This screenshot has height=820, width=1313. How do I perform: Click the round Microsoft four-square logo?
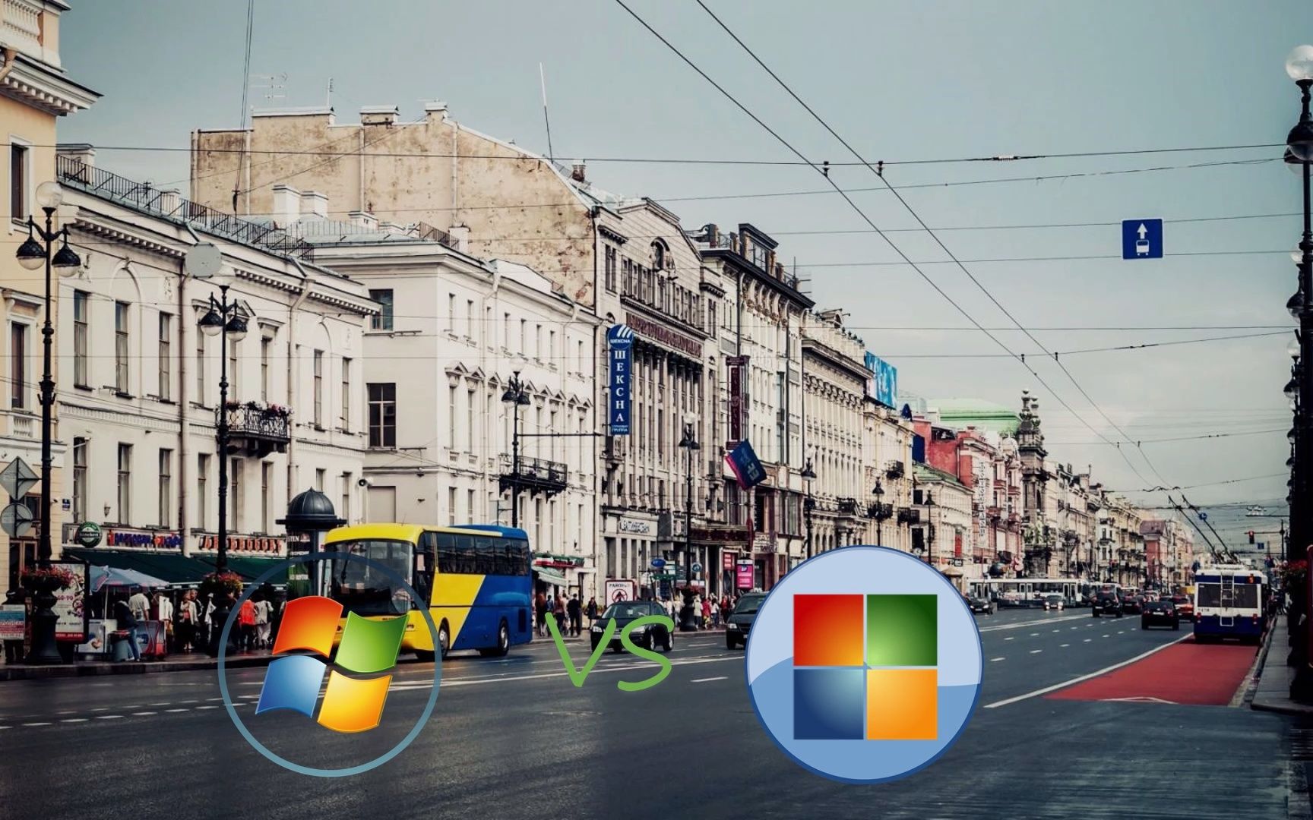click(x=864, y=664)
